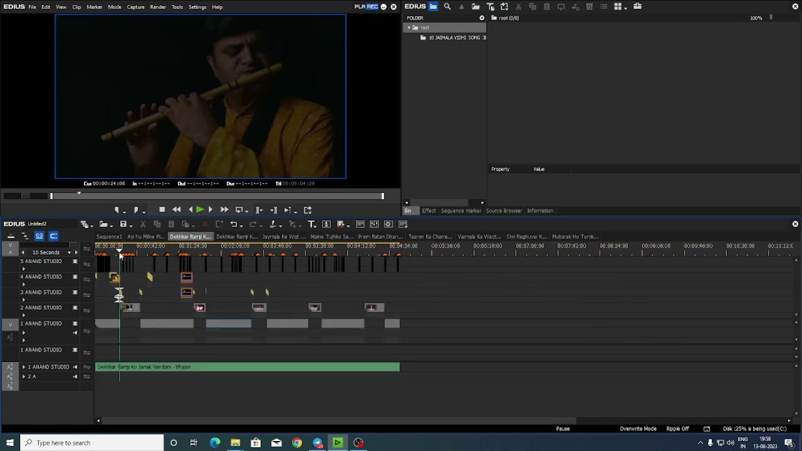Viewport: 802px width, 451px height.
Task: Toggle video mute on 2 ANAND STUDIO track
Action: coord(75,308)
